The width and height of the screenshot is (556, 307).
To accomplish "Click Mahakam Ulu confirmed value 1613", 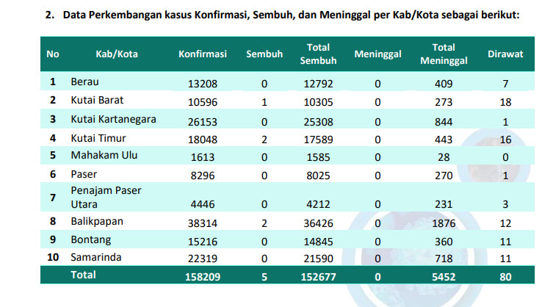I will pos(203,157).
